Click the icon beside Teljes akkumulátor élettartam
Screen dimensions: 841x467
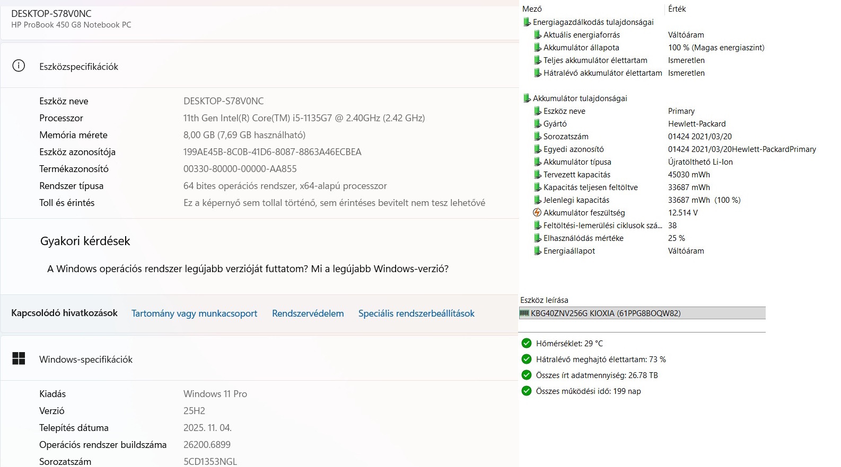point(537,60)
